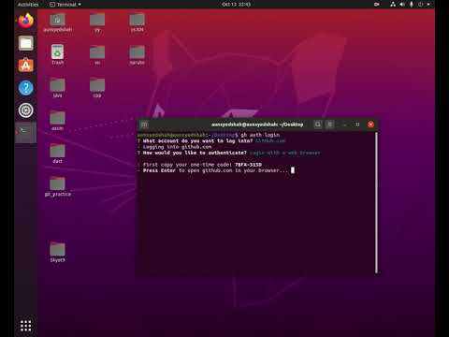Screen dimensions: 449x337
Task: Open Settings gear icon in the dock
Action: click(26, 110)
